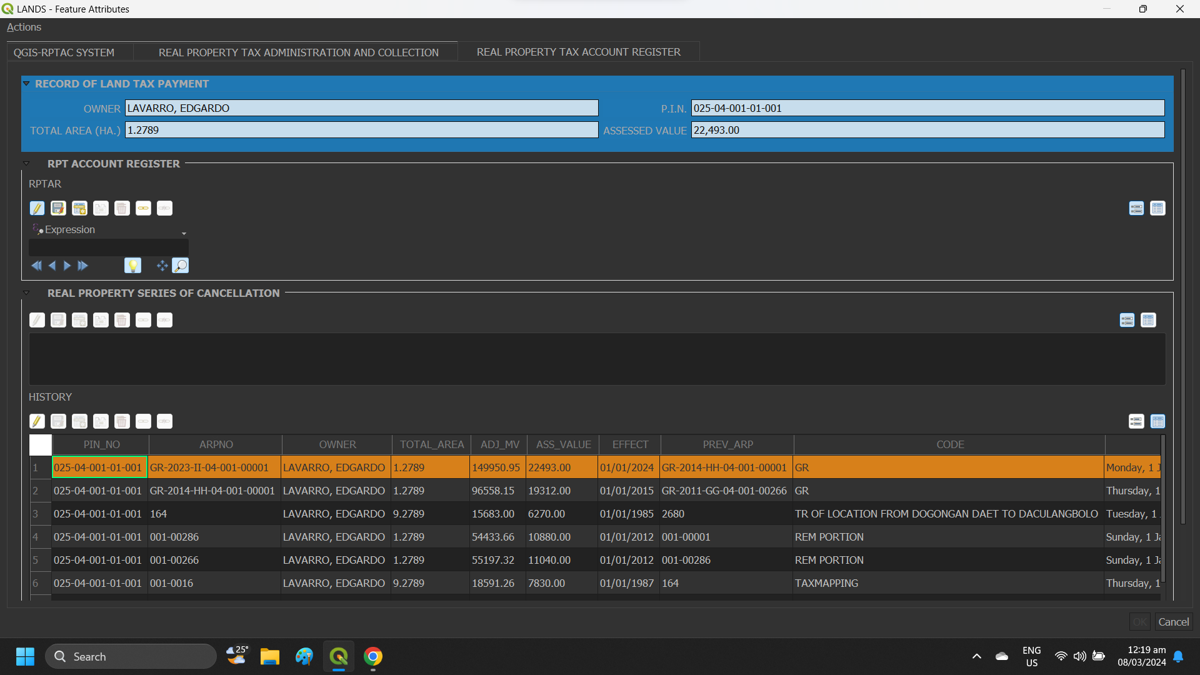Navigate to the next feature in RPTAR
Viewport: 1200px width, 675px height.
pos(67,265)
